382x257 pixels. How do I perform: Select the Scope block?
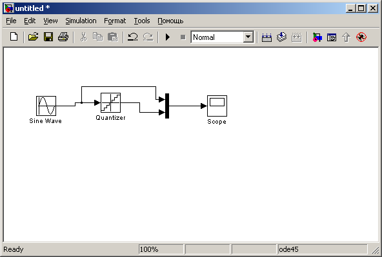pyautogui.click(x=217, y=106)
